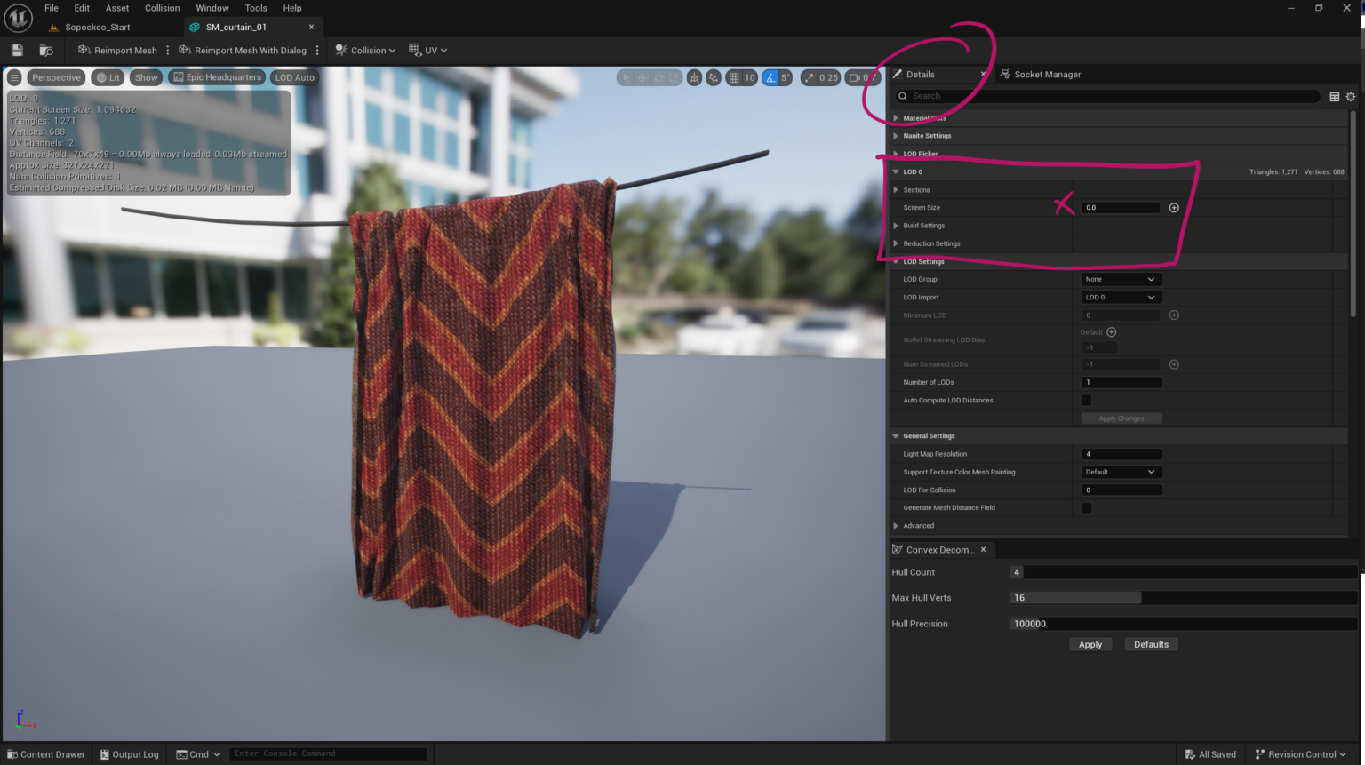Select the Save toolbar icon
The image size is (1365, 765).
coord(16,50)
